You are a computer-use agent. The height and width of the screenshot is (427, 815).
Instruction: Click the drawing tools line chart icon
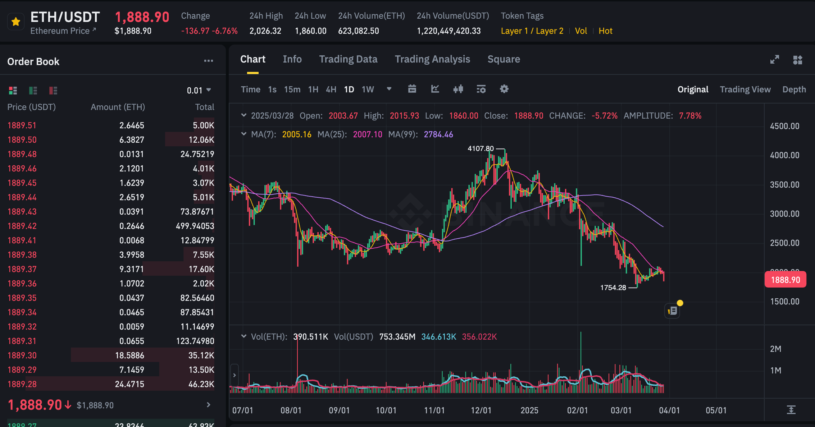coord(435,89)
